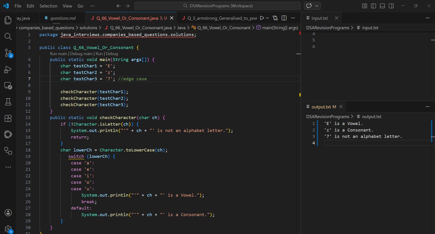Show additional views ellipsis in activity bar
This screenshot has width=435, height=234.
[x=8, y=167]
